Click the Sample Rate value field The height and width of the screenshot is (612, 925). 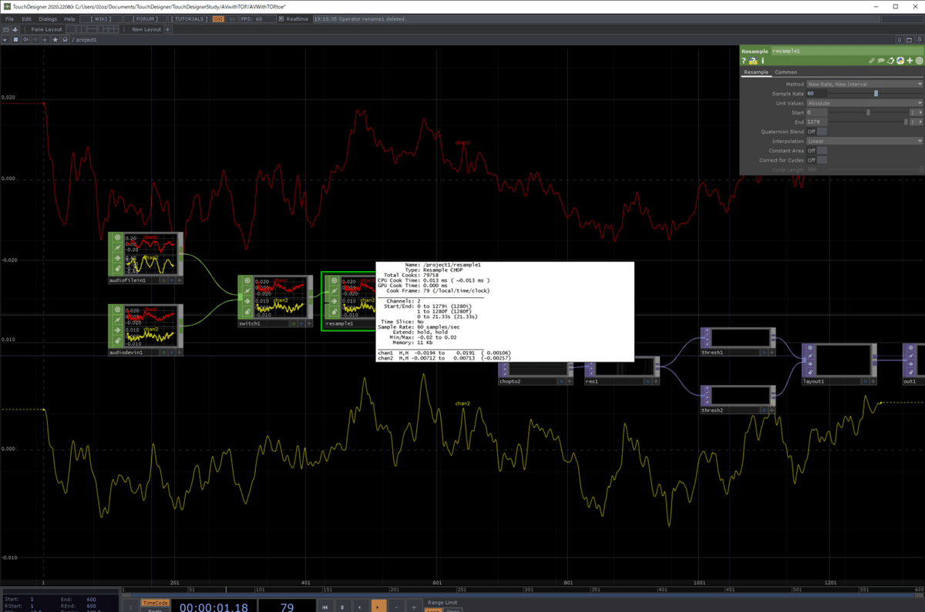pos(816,93)
